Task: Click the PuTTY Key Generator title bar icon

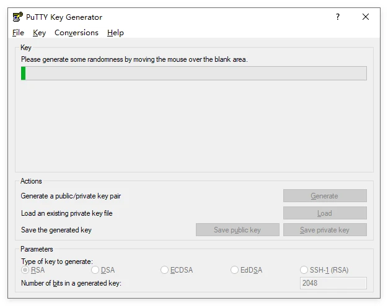Action: [x=17, y=17]
